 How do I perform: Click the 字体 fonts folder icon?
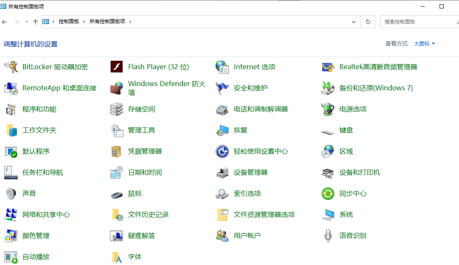pos(117,257)
